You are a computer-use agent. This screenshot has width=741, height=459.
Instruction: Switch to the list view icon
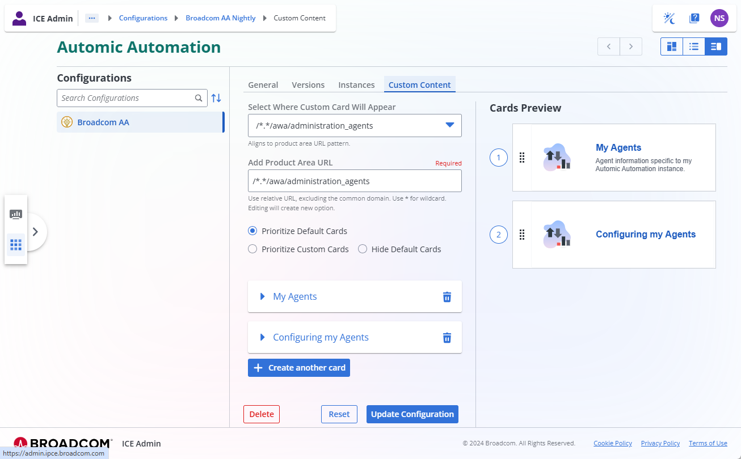click(x=693, y=46)
